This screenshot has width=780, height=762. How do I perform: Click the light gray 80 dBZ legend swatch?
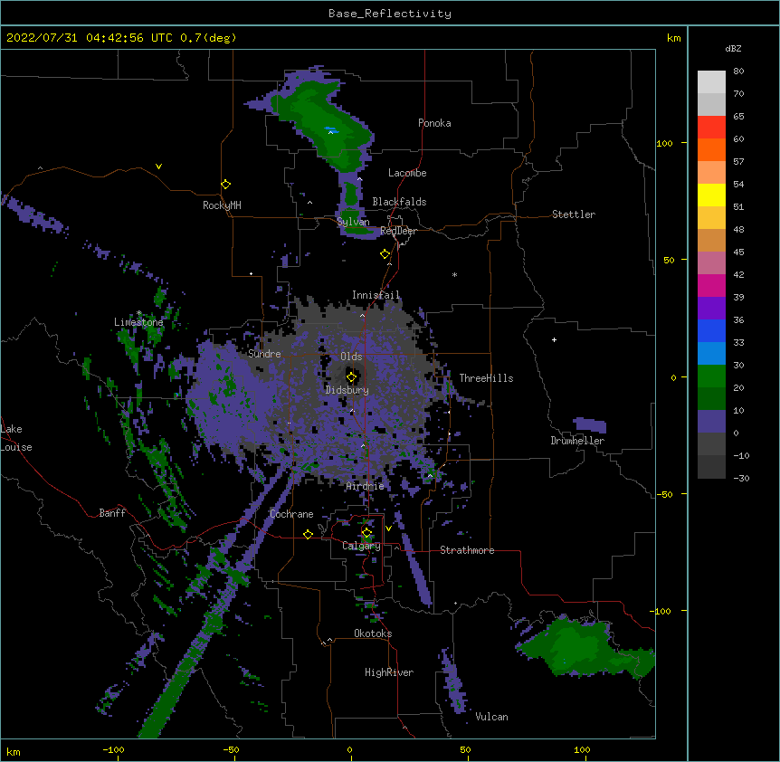pos(711,81)
